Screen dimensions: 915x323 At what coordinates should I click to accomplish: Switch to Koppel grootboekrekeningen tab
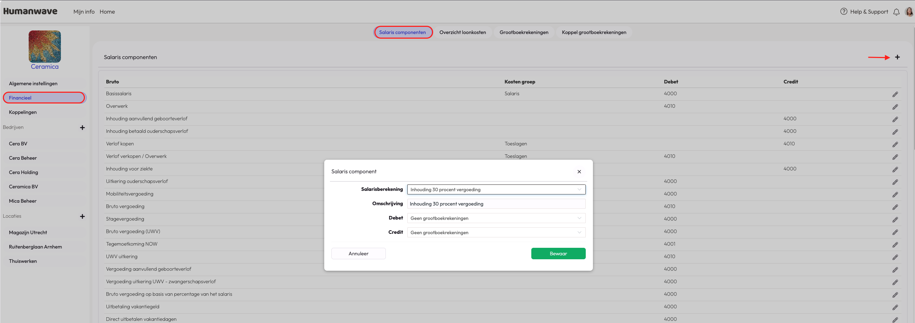(594, 32)
